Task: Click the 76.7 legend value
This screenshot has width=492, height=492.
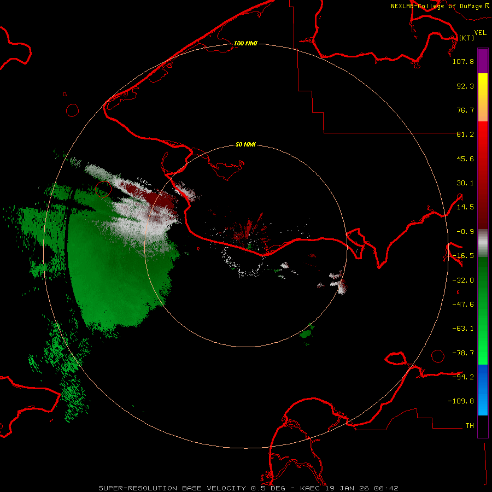Action: (x=465, y=110)
